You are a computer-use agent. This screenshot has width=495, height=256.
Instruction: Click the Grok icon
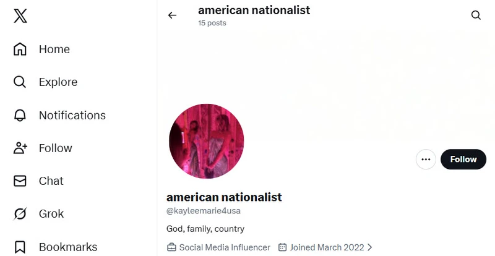20,214
